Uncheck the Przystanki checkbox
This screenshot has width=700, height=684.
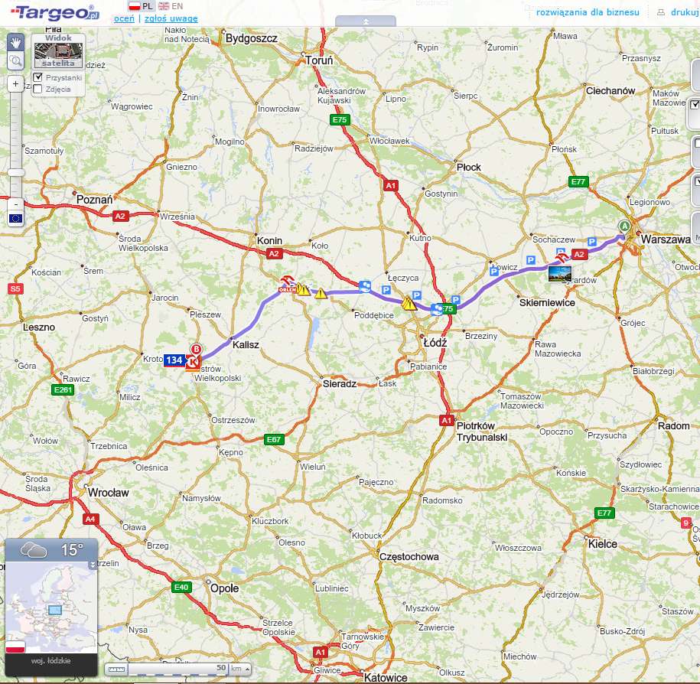[37, 77]
